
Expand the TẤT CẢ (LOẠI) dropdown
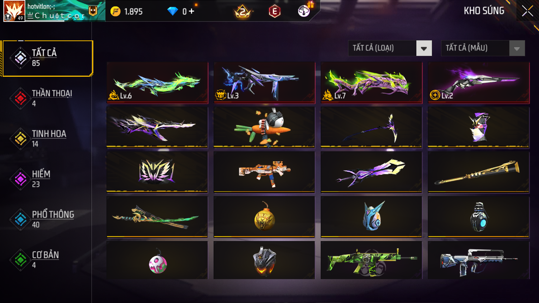point(390,48)
